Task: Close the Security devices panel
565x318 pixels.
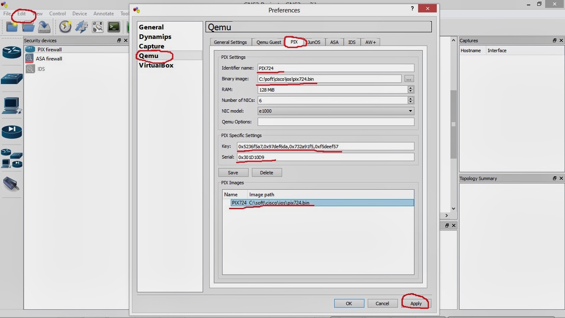Action: 126,41
